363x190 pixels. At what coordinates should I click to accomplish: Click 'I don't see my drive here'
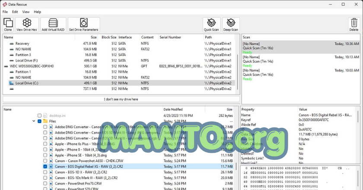coord(121,99)
